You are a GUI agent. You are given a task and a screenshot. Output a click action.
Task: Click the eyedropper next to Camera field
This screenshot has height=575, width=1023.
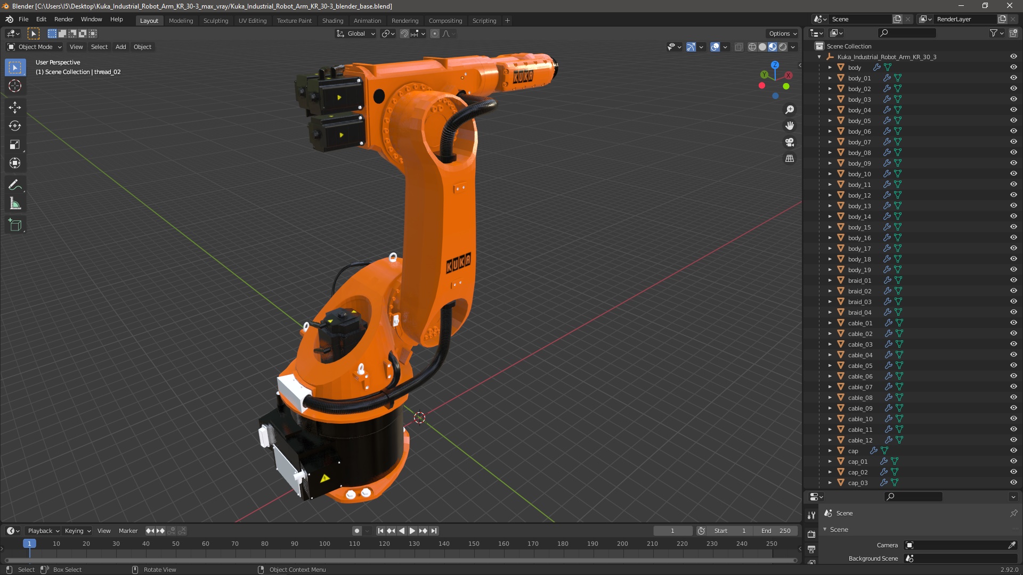pos(1012,545)
